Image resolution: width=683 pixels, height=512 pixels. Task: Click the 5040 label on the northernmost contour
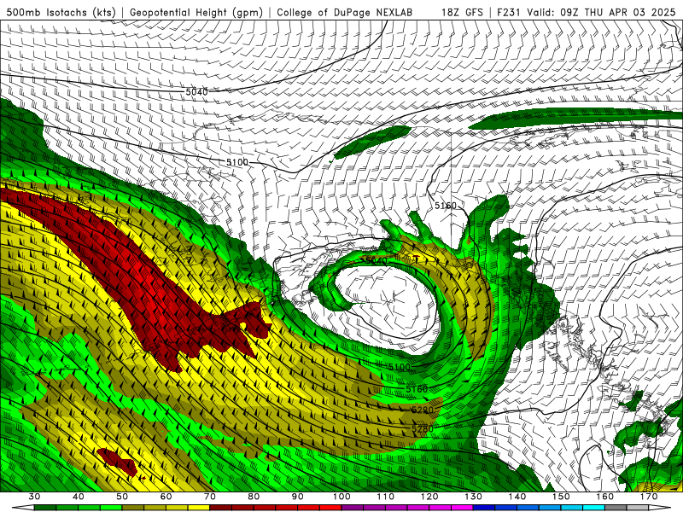click(197, 92)
